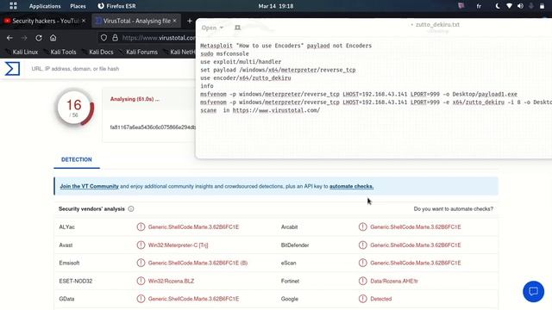The height and width of the screenshot is (310, 552).
Task: Click the virustotal.com URL in editor text
Action: click(x=276, y=110)
